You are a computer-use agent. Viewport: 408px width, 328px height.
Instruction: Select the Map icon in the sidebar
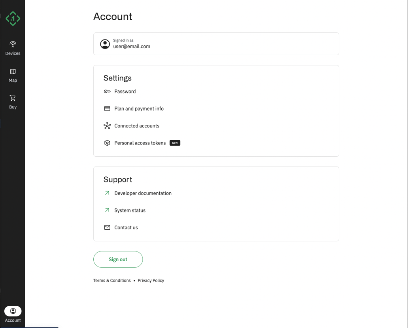coord(13,71)
